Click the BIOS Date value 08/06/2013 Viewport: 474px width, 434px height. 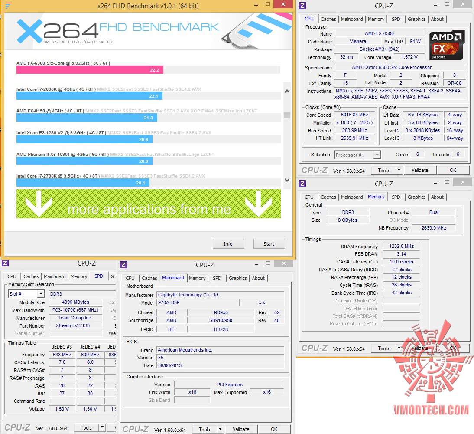(221, 365)
